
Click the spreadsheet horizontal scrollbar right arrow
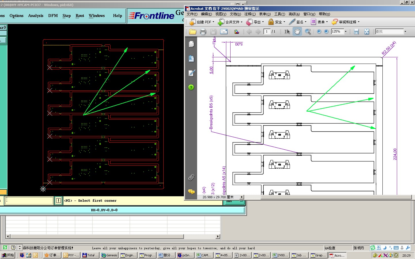(218, 237)
